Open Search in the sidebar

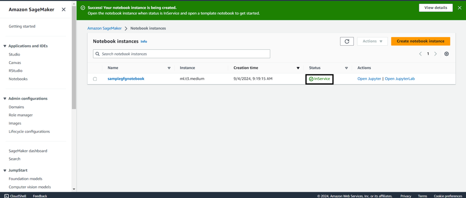click(x=14, y=159)
